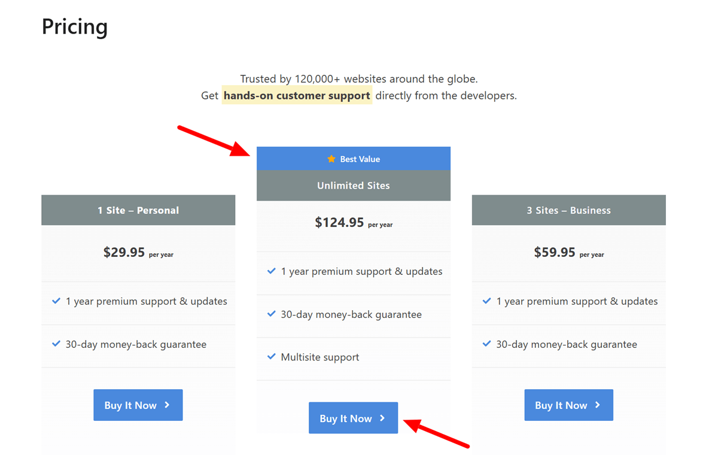This screenshot has height=455, width=718.
Task: Click the Unlimited Sites plan header
Action: (x=353, y=186)
